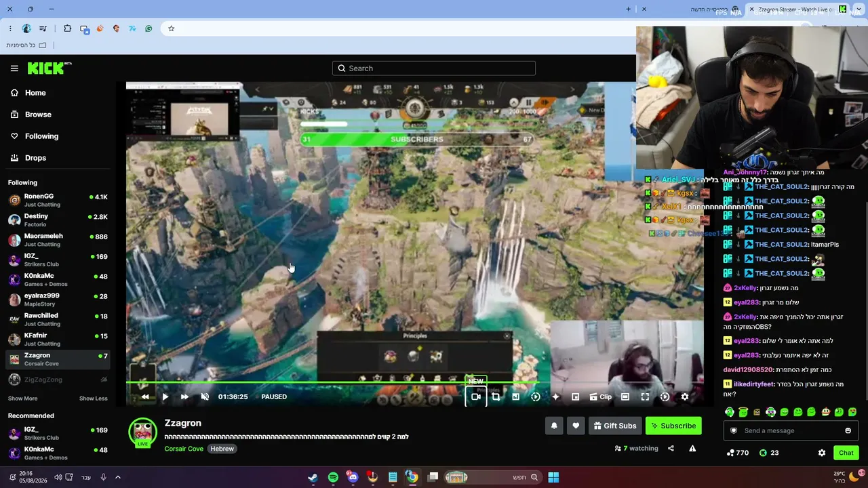Viewport: 868px width, 488px height.
Task: Report the stream with warning icon
Action: [x=692, y=448]
